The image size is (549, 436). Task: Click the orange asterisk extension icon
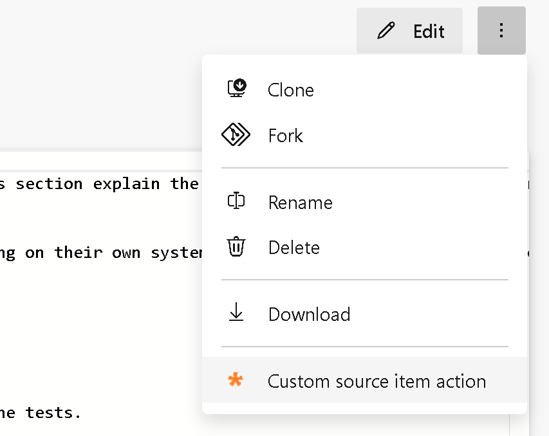click(236, 380)
